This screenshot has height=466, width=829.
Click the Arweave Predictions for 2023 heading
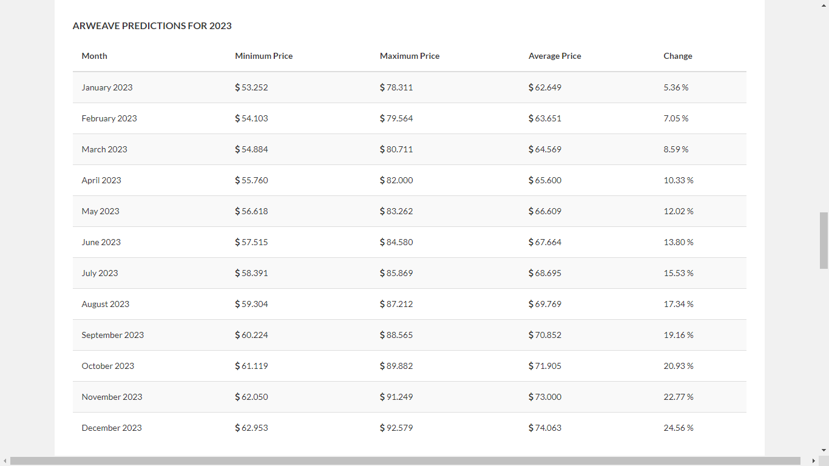click(x=152, y=25)
